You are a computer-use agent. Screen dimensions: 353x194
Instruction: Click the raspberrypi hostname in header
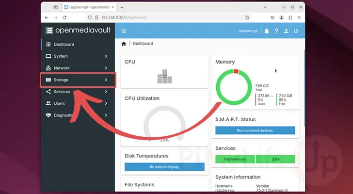click(248, 31)
